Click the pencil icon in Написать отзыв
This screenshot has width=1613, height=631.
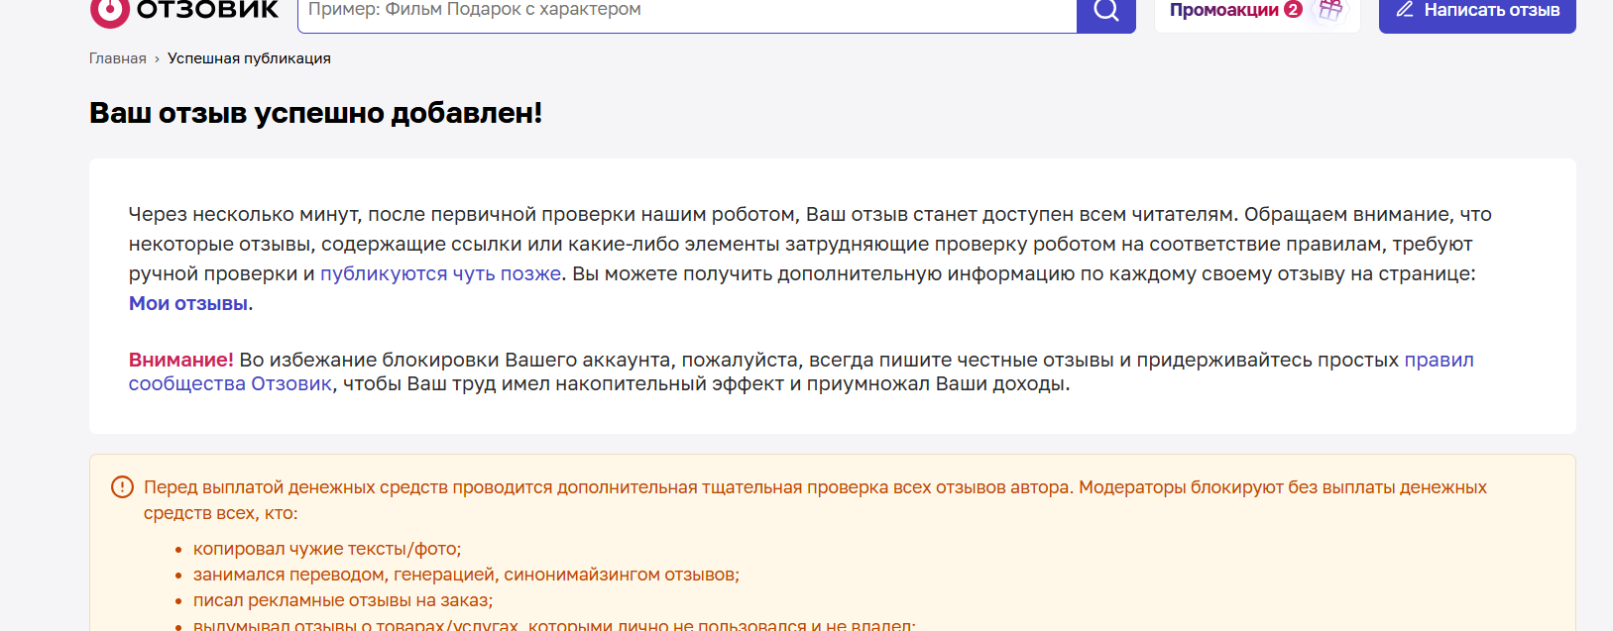1405,10
